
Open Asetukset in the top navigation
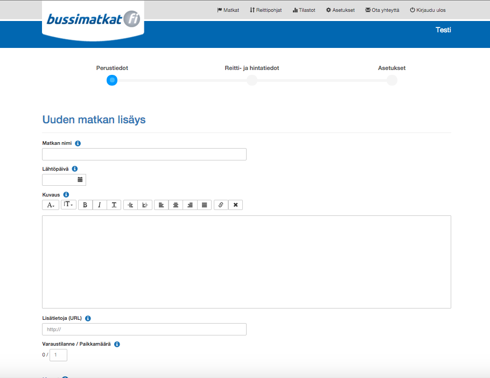coord(340,10)
